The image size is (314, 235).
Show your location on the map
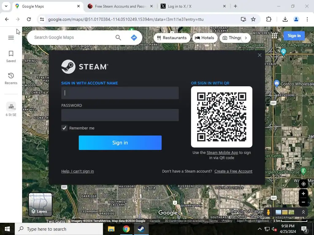point(303,184)
